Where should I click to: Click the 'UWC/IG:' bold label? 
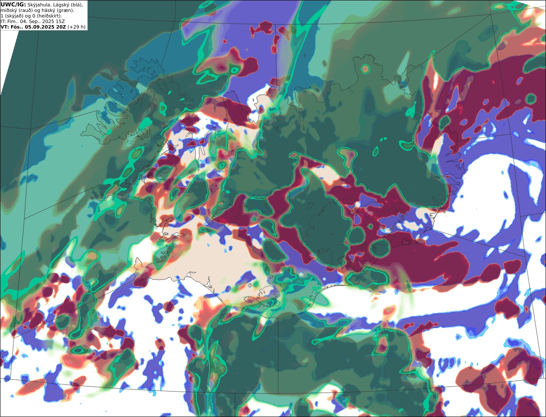coord(13,4)
